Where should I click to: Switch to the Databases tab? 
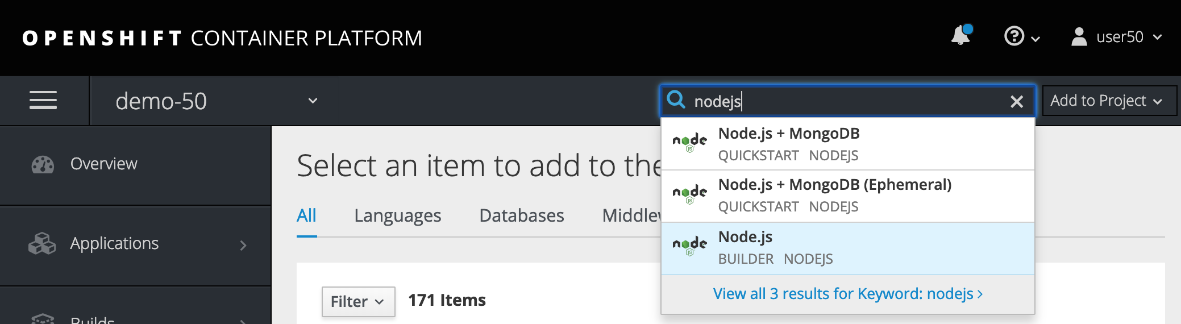(x=521, y=215)
